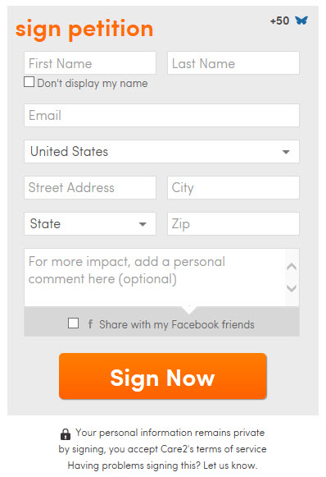Click the comment box scroll down arrow
This screenshot has height=477, width=326.
292,288
